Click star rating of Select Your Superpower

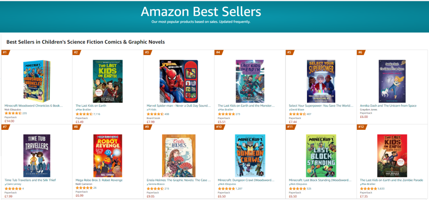[297, 114]
